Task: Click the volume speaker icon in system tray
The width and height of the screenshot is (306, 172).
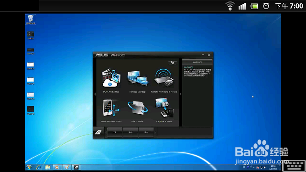Action: pos(265,168)
